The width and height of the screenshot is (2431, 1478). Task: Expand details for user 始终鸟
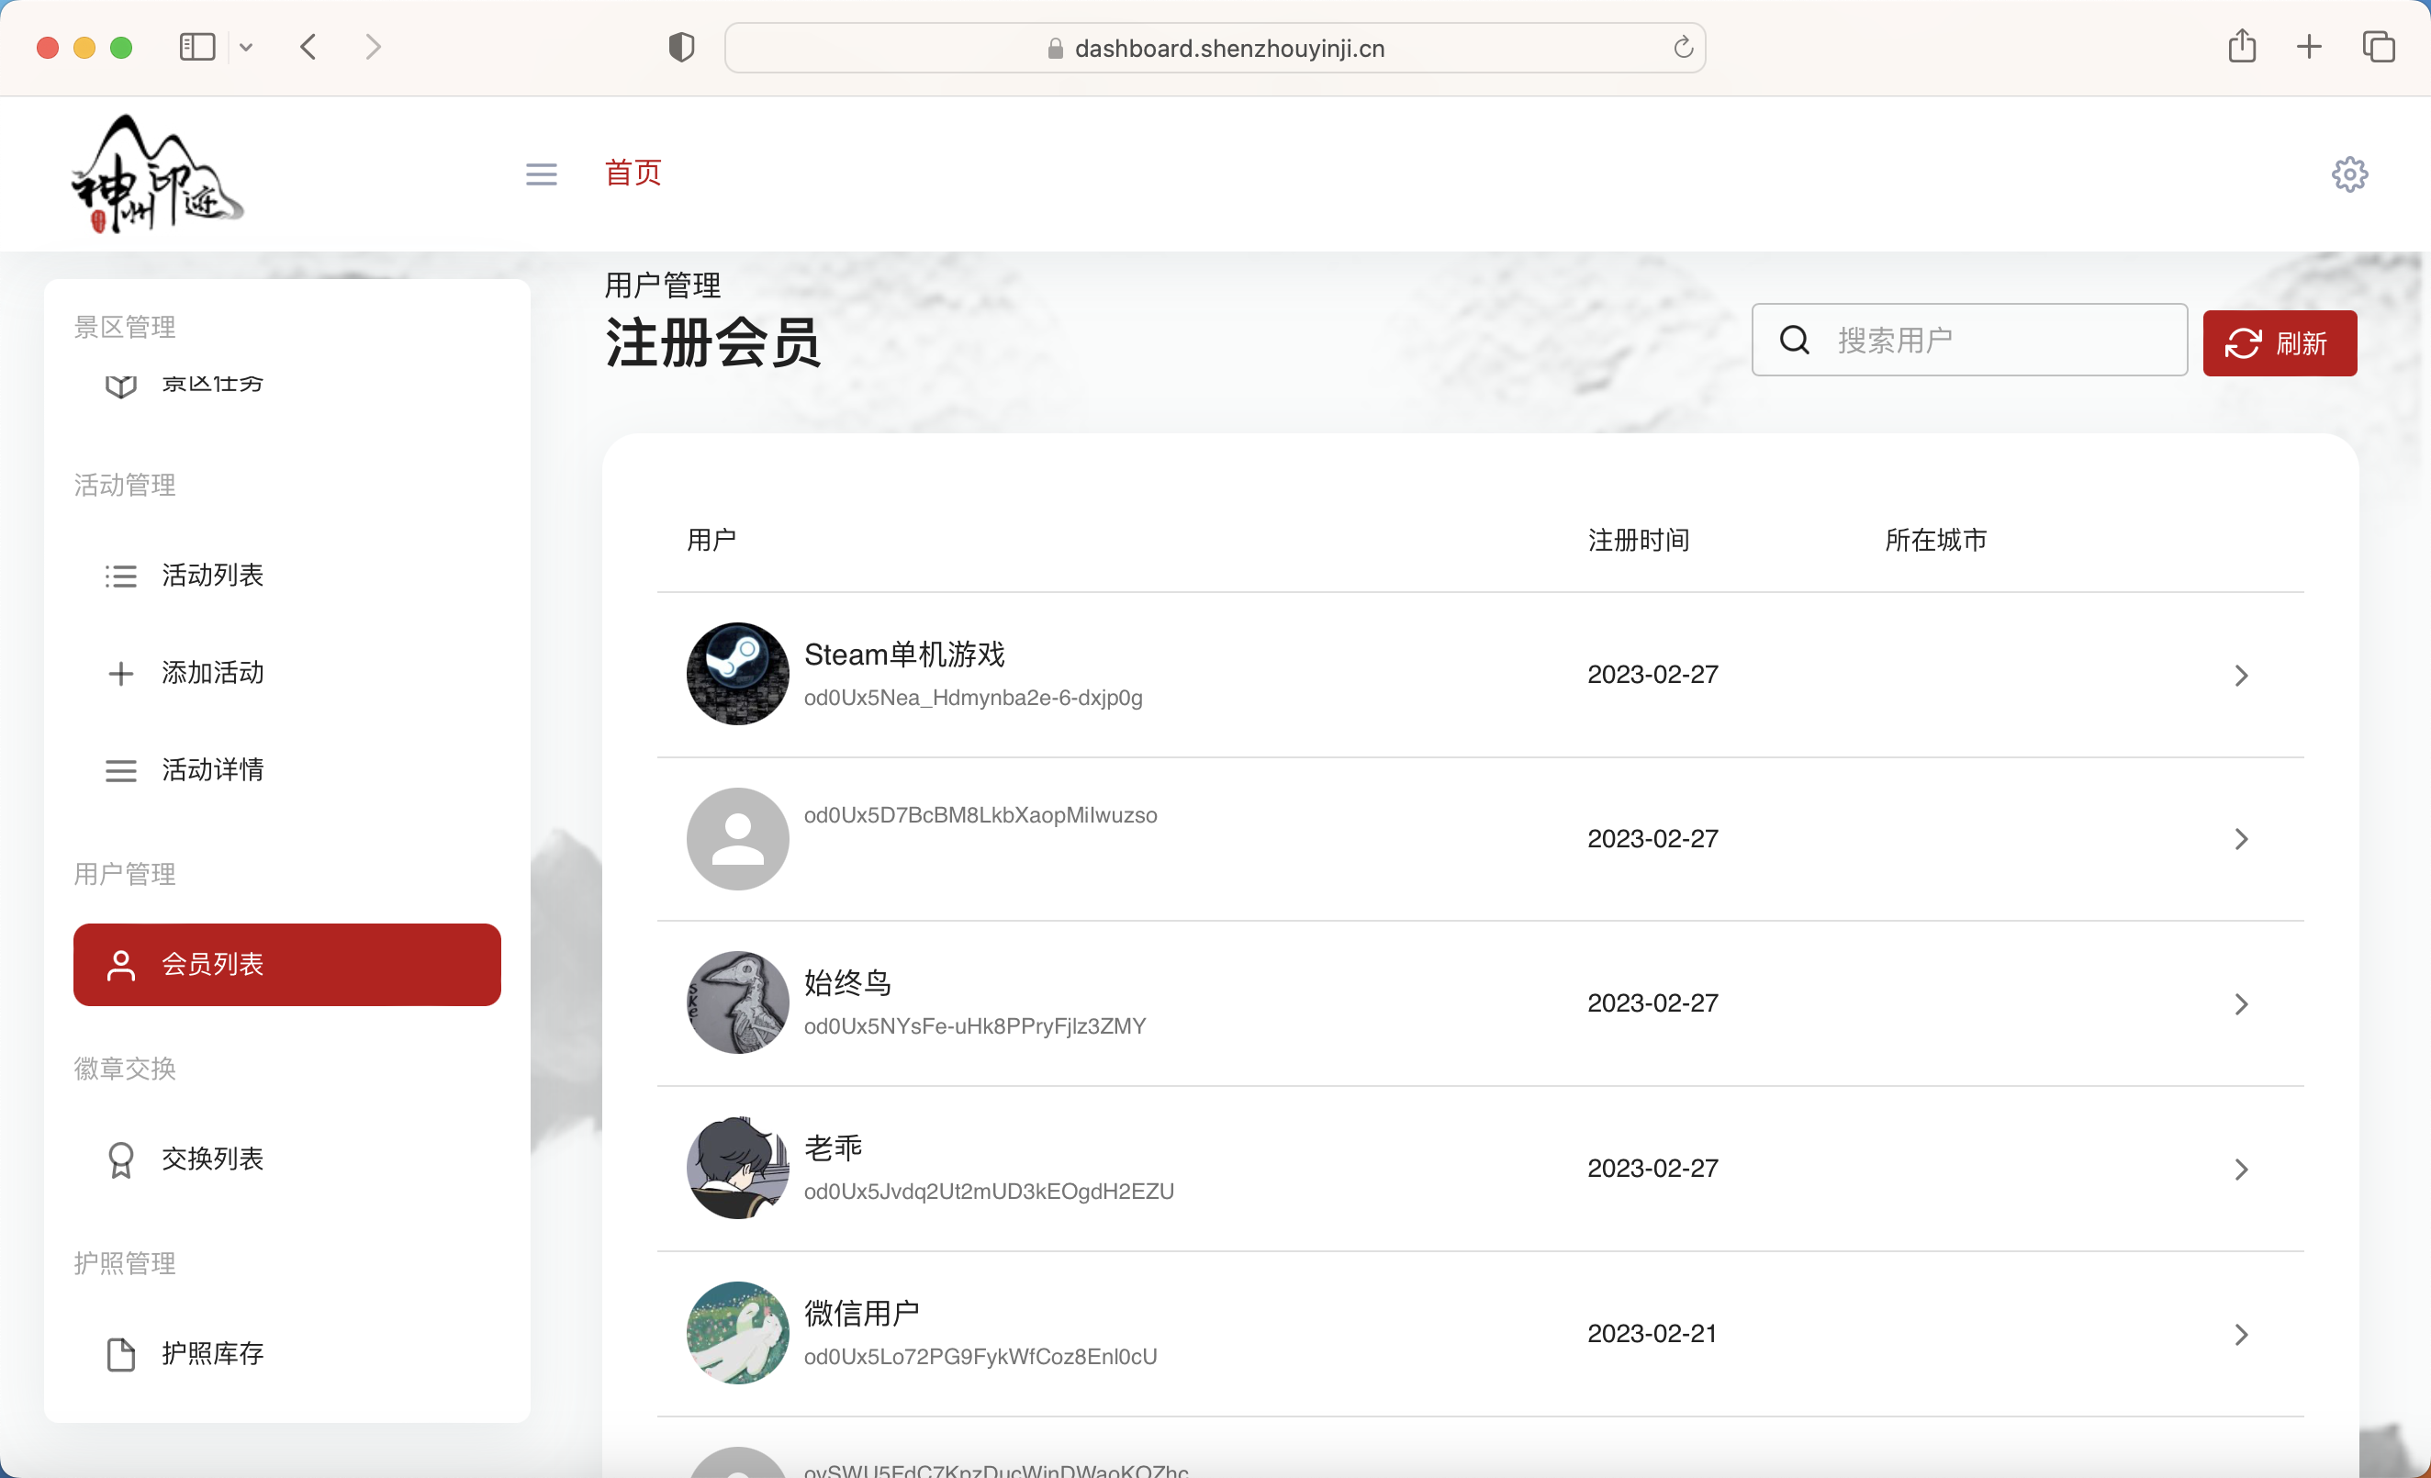[2241, 1003]
